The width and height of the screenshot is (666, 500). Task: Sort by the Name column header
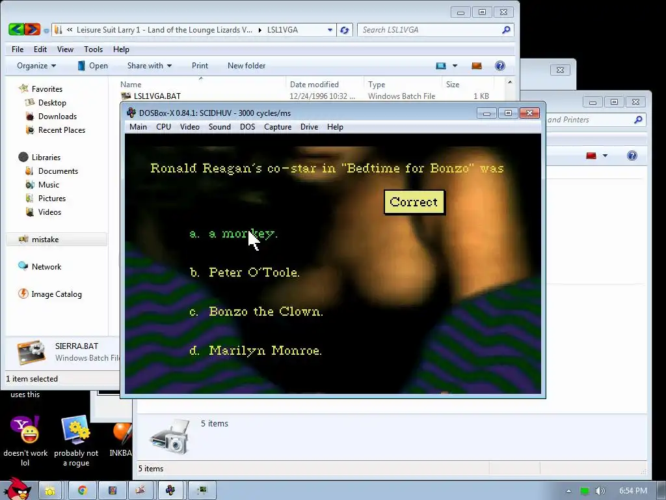coord(200,84)
